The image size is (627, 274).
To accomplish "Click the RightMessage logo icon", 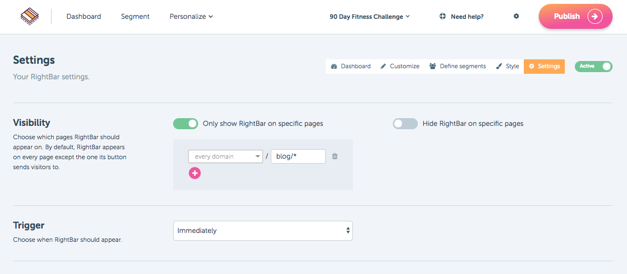I will [x=30, y=17].
